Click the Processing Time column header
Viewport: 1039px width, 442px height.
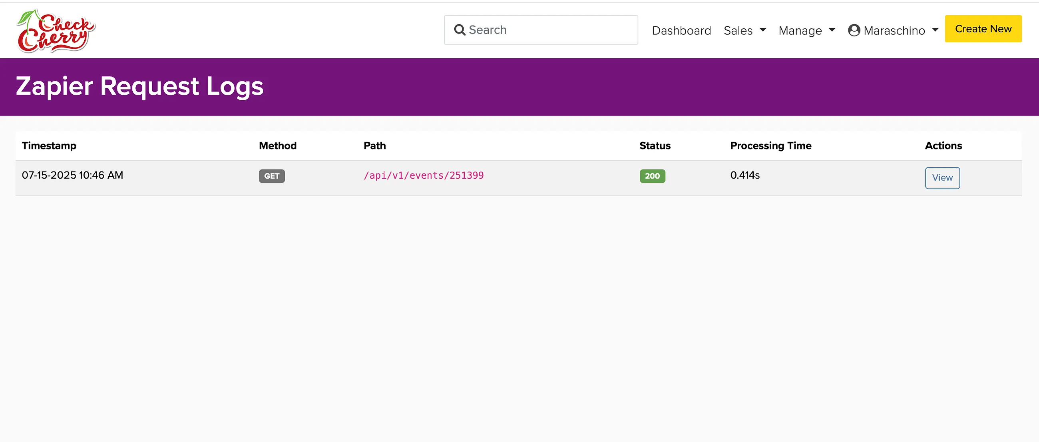click(x=770, y=145)
